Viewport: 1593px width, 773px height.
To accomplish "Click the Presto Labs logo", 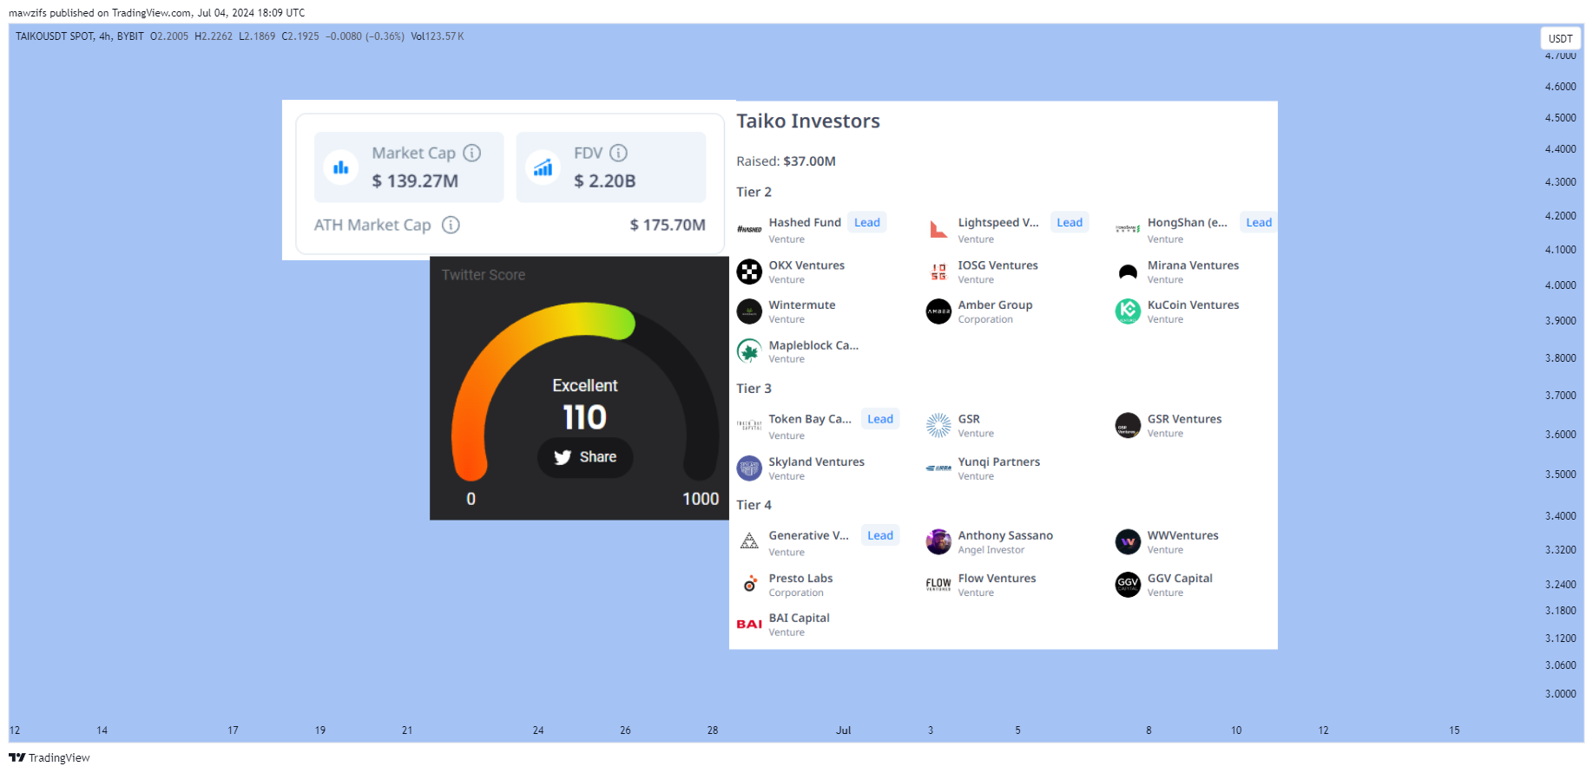I will click(749, 585).
